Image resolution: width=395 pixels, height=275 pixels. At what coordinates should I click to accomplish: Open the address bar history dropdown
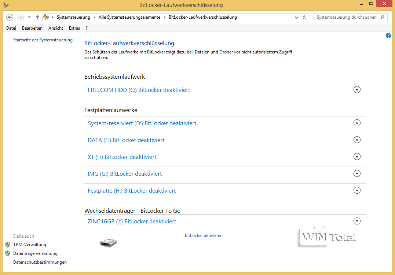click(296, 17)
